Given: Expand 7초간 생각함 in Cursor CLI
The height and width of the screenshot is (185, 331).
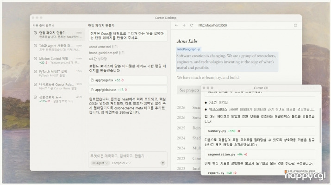Looking at the screenshot, I should [218, 103].
